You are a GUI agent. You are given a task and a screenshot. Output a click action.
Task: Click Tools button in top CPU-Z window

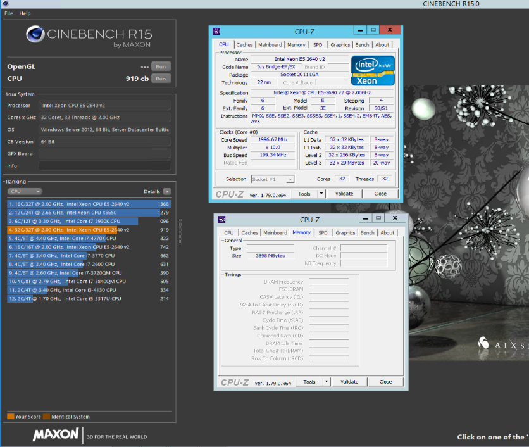pyautogui.click(x=304, y=194)
